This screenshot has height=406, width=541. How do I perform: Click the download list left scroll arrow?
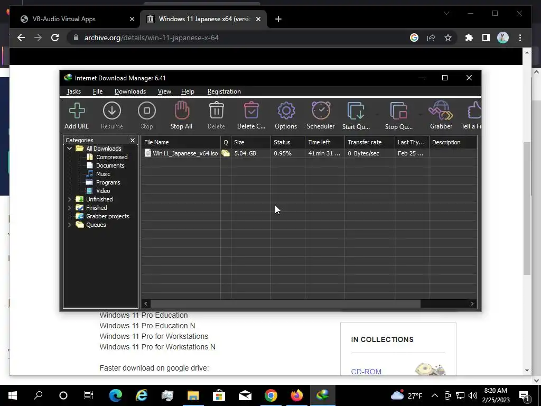pos(146,304)
